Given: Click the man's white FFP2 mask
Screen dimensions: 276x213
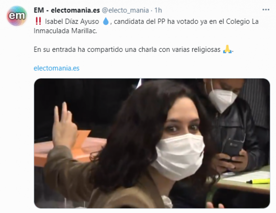Looking at the screenshot, I should (x=222, y=99).
